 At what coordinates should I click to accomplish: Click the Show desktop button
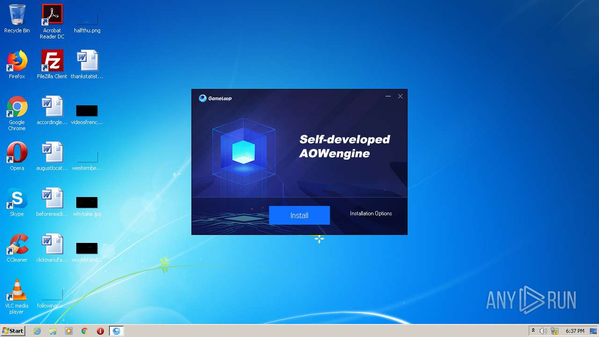(x=594, y=331)
